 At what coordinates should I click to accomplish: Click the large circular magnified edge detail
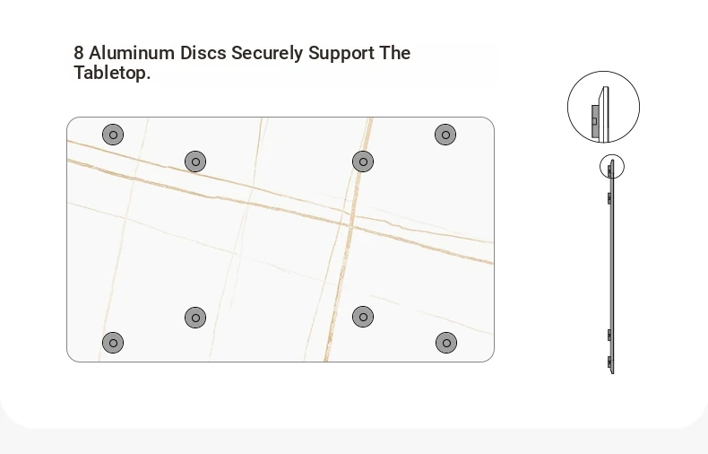pyautogui.click(x=604, y=107)
